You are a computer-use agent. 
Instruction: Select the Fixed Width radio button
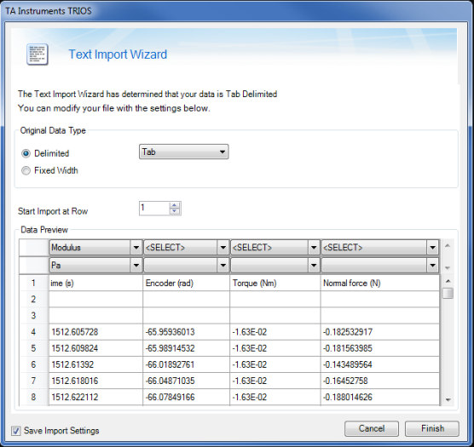26,170
